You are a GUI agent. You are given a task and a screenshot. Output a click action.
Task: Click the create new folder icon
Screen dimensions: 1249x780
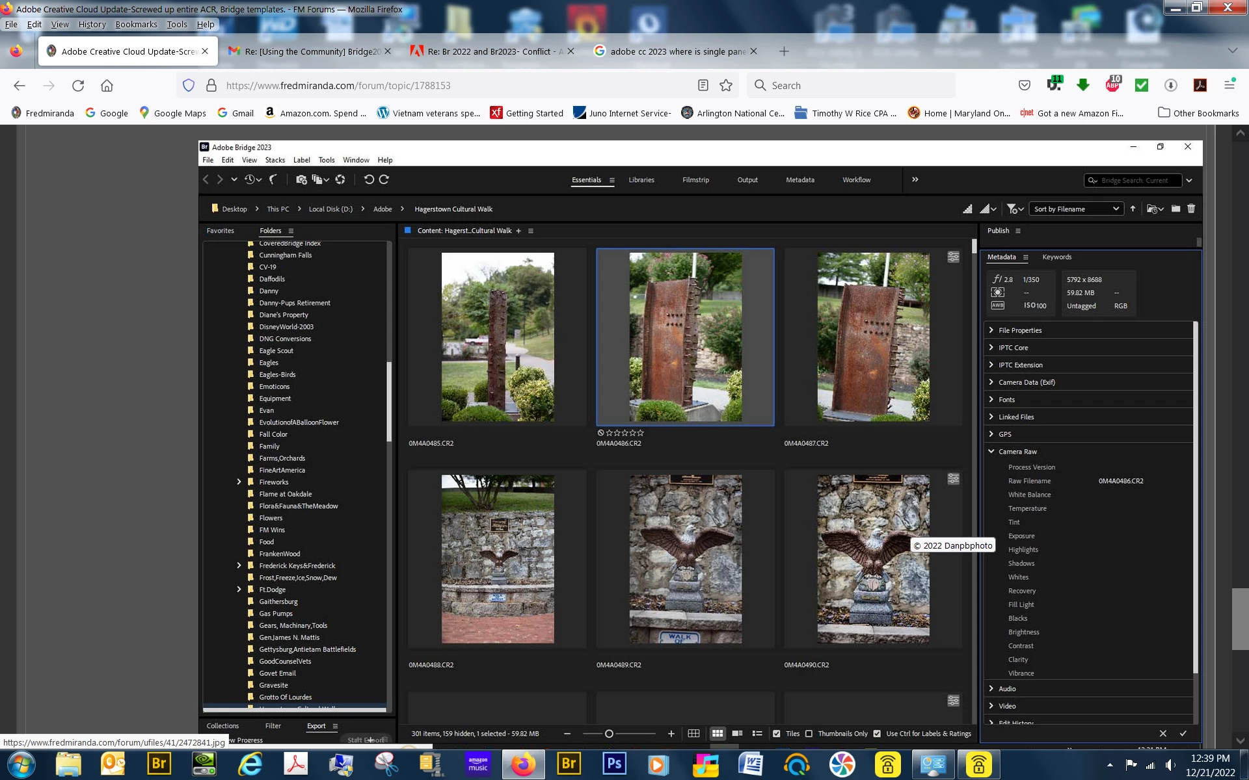[1175, 209]
